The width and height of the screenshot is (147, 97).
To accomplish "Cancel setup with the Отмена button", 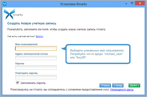I will (x=105, y=86).
